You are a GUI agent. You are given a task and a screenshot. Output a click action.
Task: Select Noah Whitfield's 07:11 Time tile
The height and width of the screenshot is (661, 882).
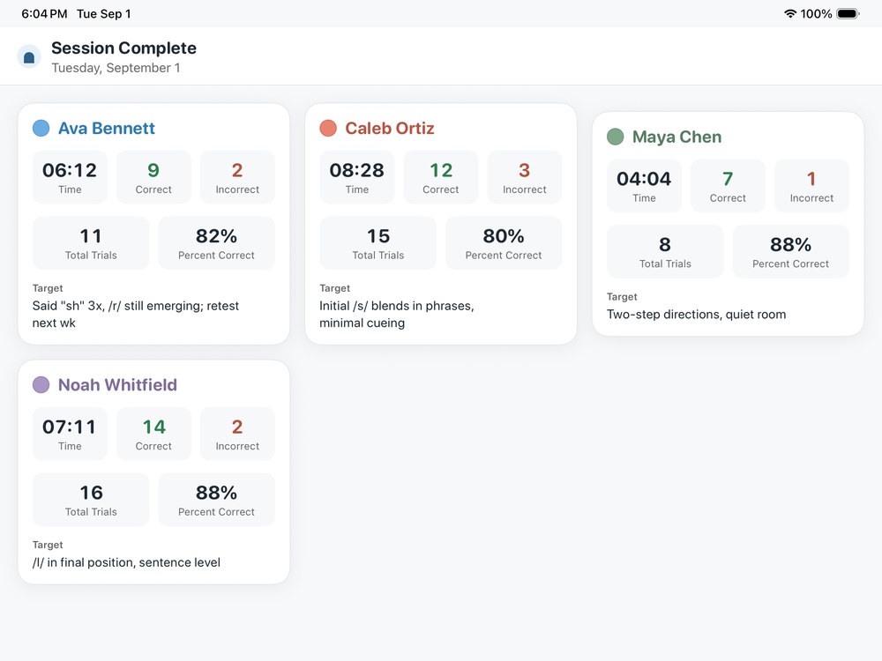[70, 434]
